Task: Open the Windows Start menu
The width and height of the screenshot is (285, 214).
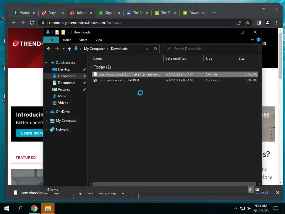Action: (7, 208)
